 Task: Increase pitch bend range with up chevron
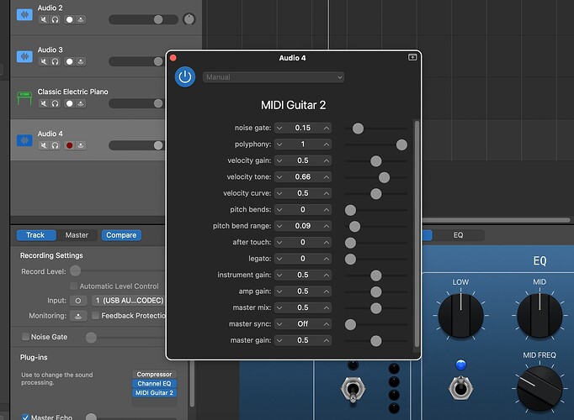(x=327, y=226)
